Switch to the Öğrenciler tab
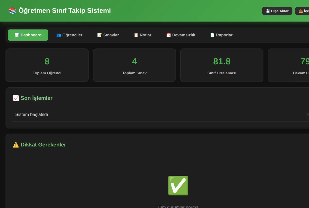This screenshot has height=208, width=309. (69, 35)
